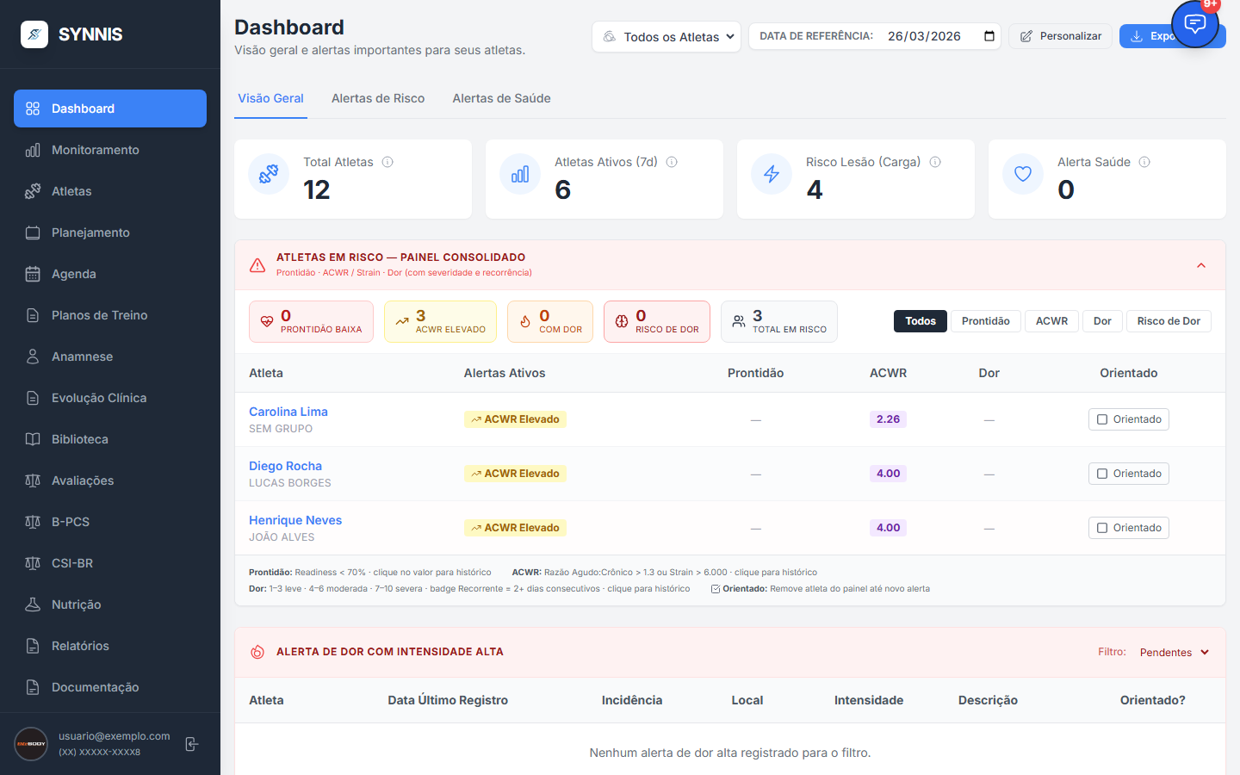Open Dashboard from the sidebar
Image resolution: width=1240 pixels, height=775 pixels.
coord(110,108)
